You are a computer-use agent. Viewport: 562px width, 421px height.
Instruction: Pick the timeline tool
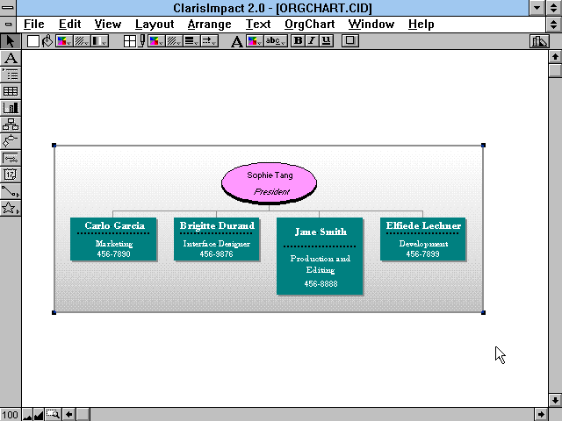11,158
